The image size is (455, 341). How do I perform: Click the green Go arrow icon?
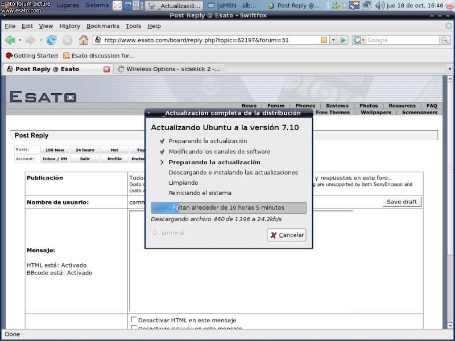click(x=344, y=40)
